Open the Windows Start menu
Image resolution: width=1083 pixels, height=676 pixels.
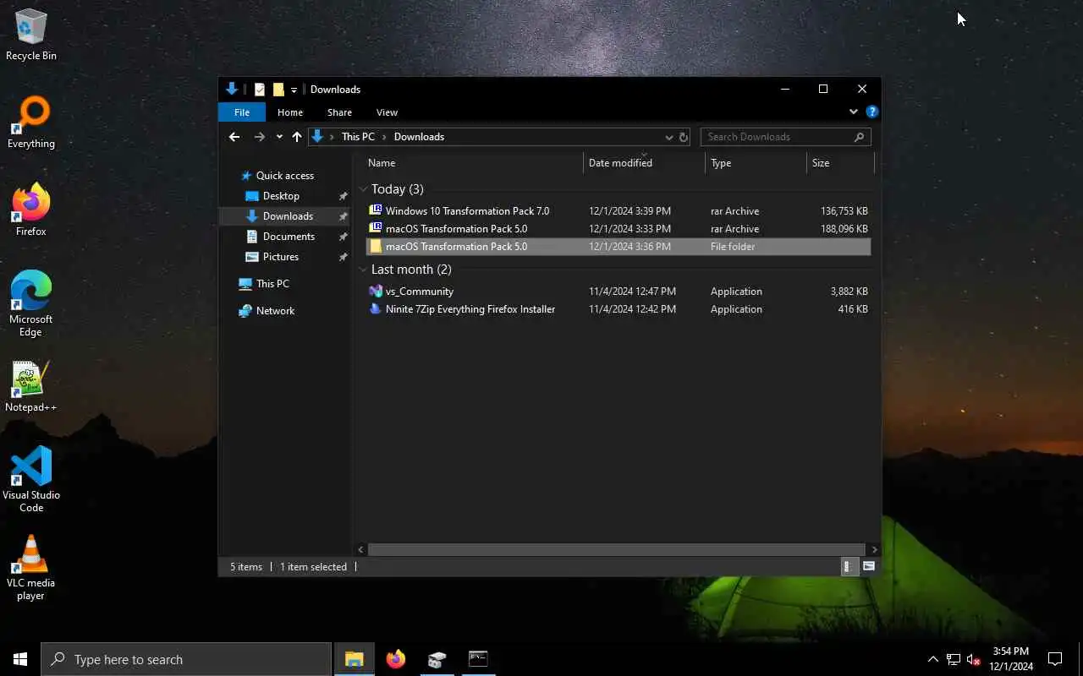(x=20, y=659)
